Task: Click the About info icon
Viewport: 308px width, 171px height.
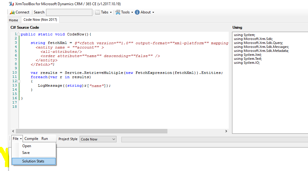Action: 137,12
